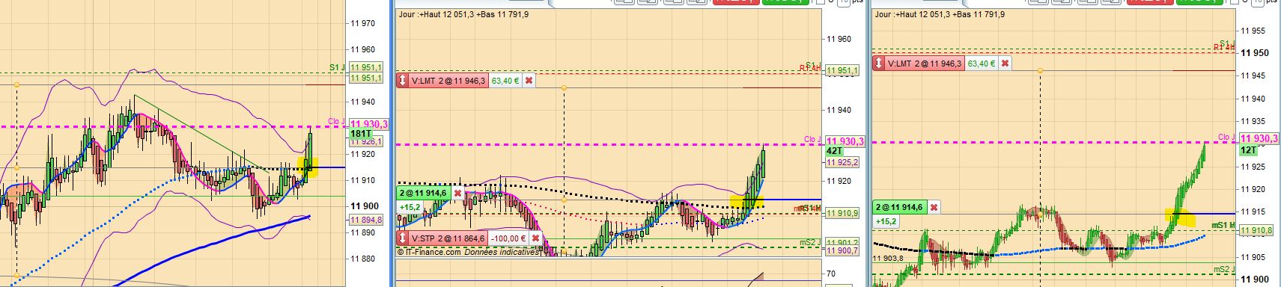Grab the up-down arrow icon of right chart V:LMT order
The image size is (1281, 287).
coord(879,64)
